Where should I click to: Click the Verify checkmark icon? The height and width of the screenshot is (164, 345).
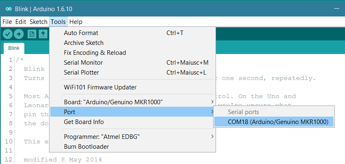(x=7, y=34)
